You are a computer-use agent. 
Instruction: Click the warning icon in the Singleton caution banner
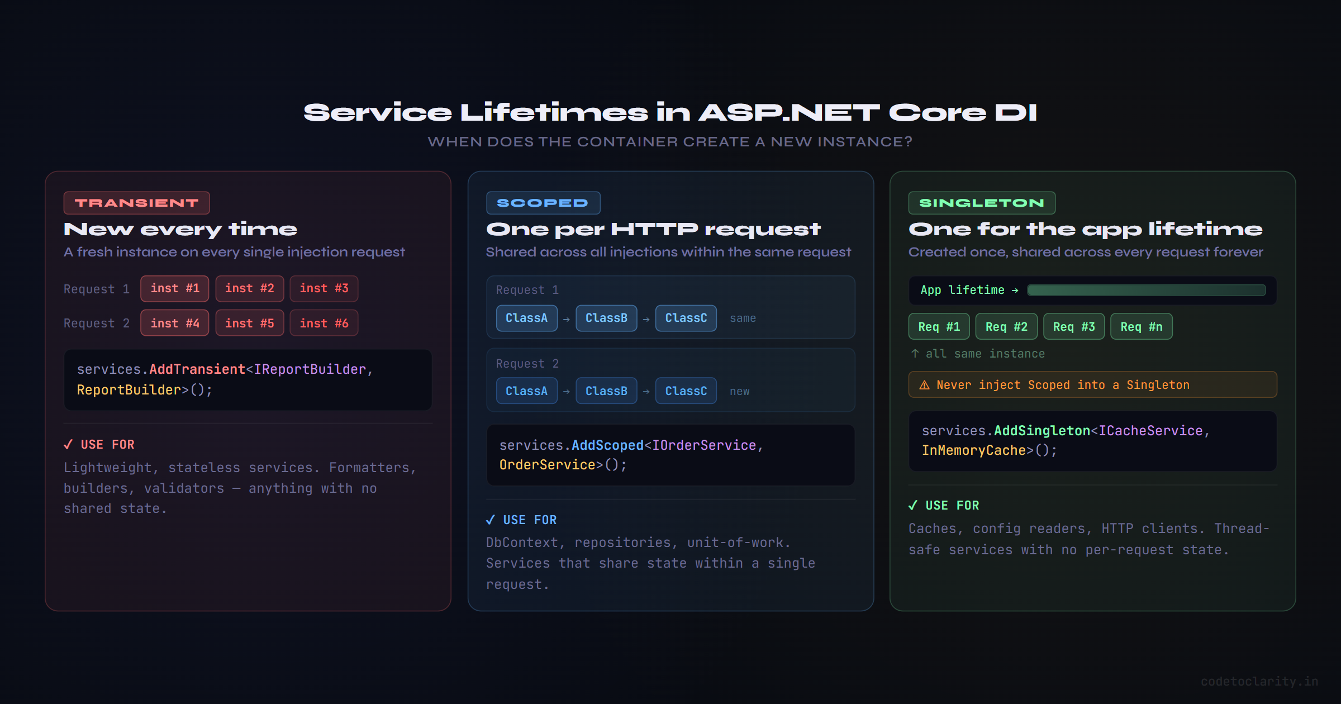click(x=924, y=384)
